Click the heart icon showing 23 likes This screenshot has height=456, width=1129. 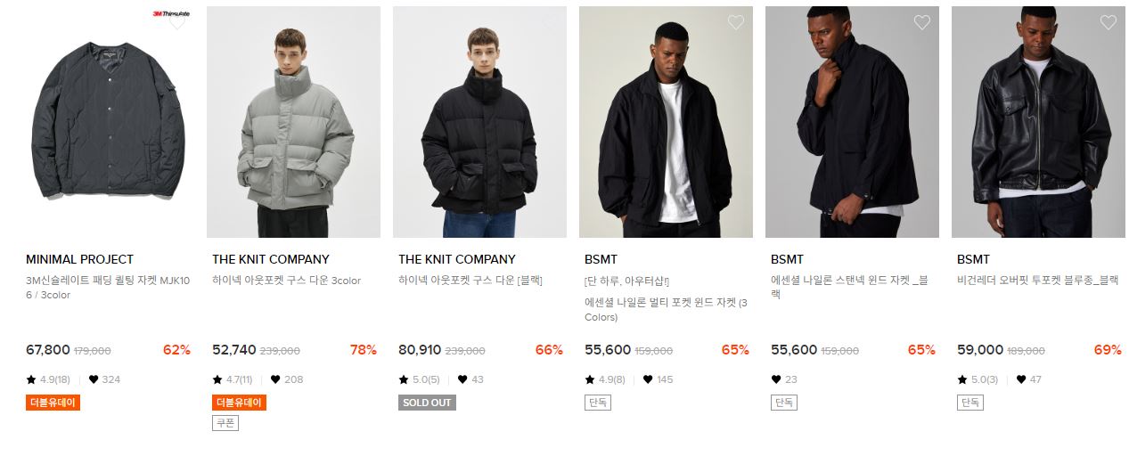coord(776,379)
